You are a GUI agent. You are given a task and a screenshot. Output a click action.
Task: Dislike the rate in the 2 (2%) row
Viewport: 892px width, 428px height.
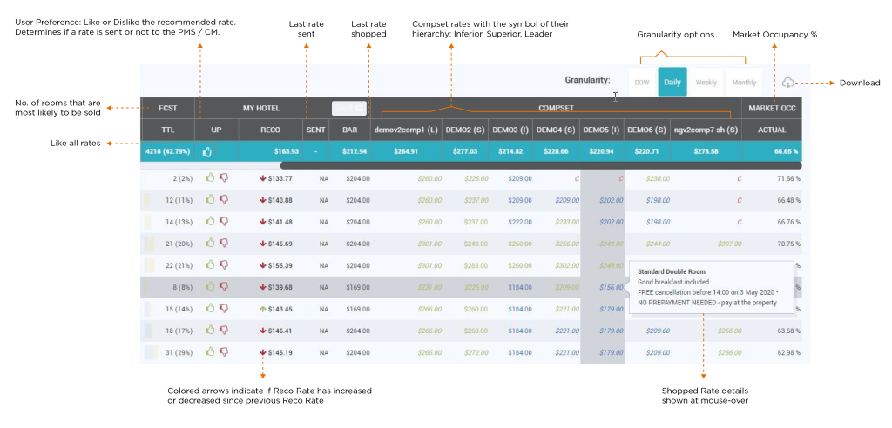click(x=224, y=178)
